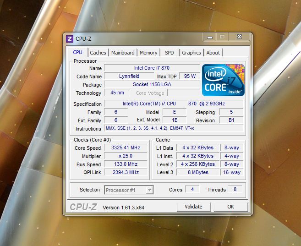The width and height of the screenshot is (301, 246).
Task: Click the Technology value 45 nm
Action: tap(117, 93)
